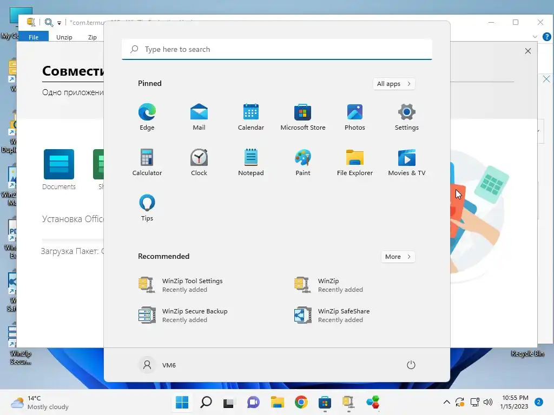
Task: Show More recommended items
Action: tap(398, 257)
